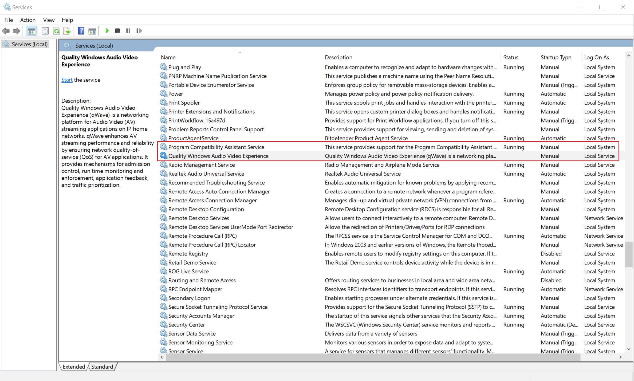Toggle the Show/Hide Console Tree icon
This screenshot has width=634, height=381.
(x=31, y=31)
